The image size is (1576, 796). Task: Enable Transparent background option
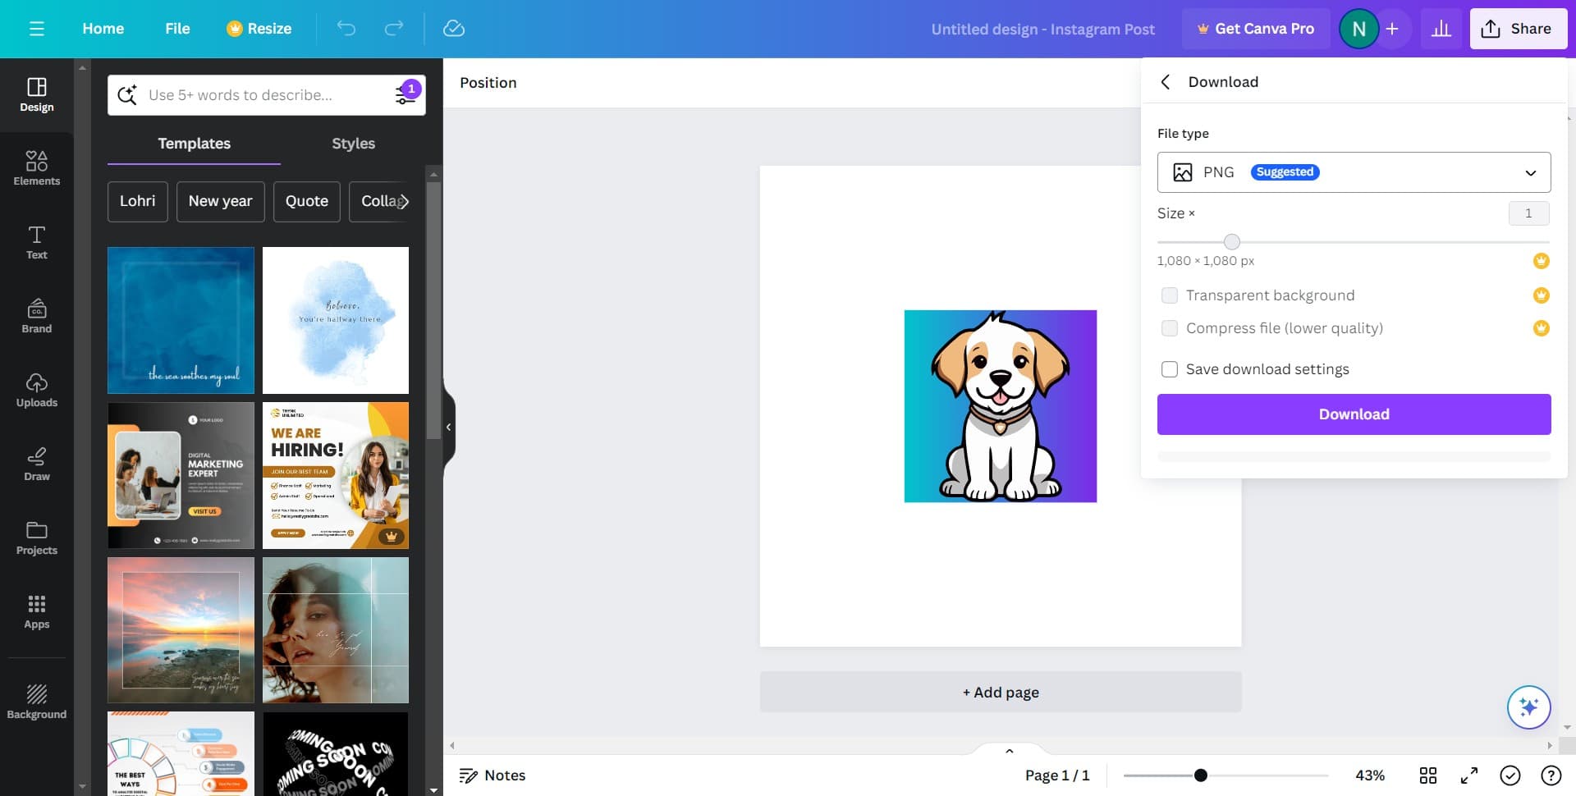click(1170, 295)
